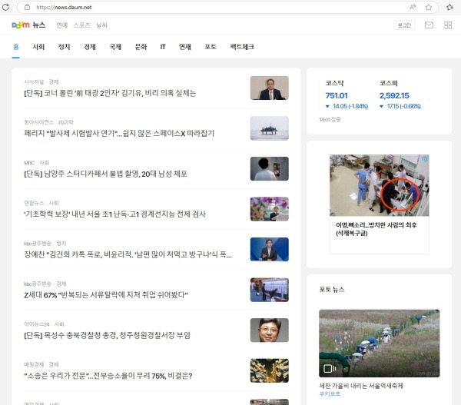The image size is (461, 405).
Task: Open the 스포츠 link in header
Action: 81,25
